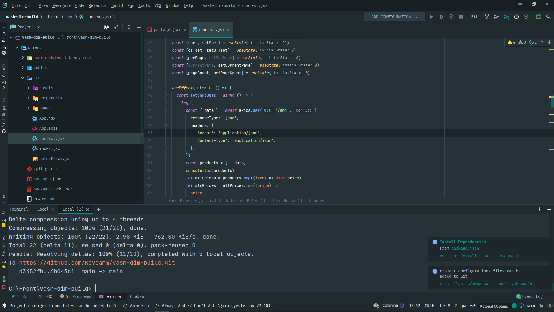Open setupProxy.js in project tree
Screen dimensions: 554x312
point(54,159)
